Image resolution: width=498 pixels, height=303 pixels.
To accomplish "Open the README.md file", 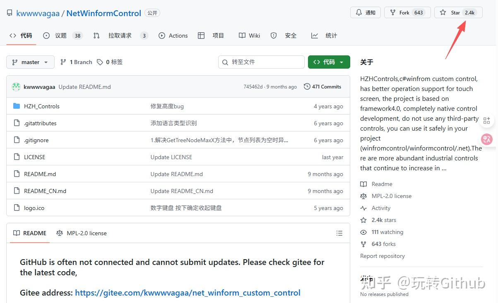I will [x=40, y=174].
